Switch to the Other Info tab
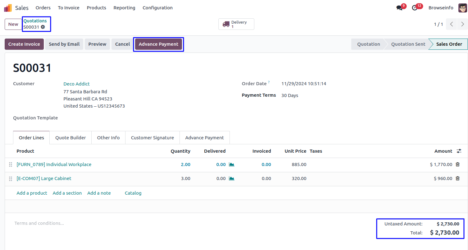The height and width of the screenshot is (250, 468). (108, 138)
